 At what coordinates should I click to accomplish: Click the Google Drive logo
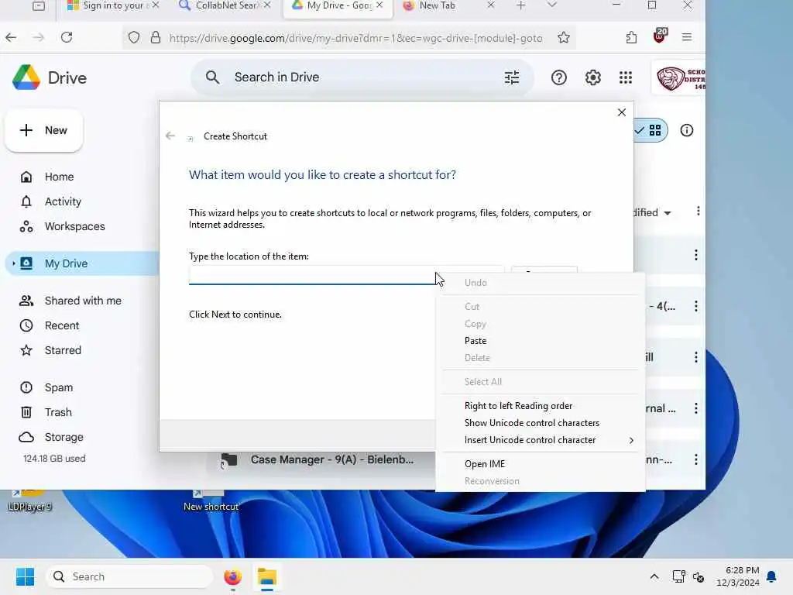[26, 77]
